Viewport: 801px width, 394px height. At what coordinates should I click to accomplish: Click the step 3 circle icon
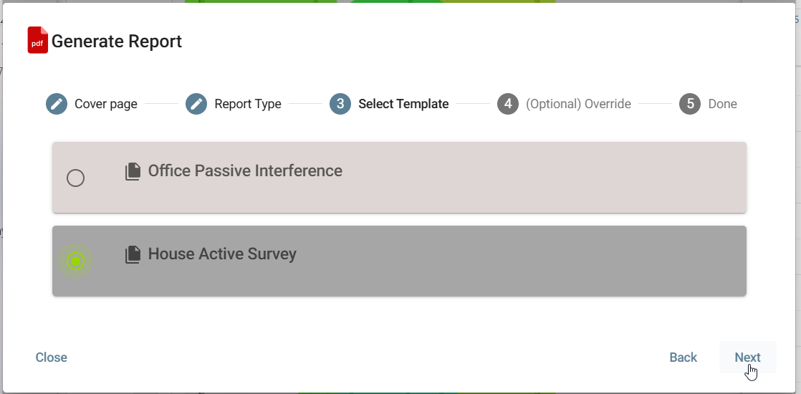tap(340, 104)
